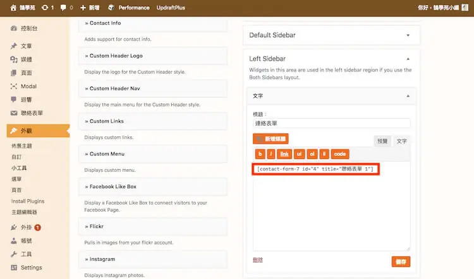The image size is (474, 279).
Task: Click the ul quicktag button
Action: pos(300,154)
